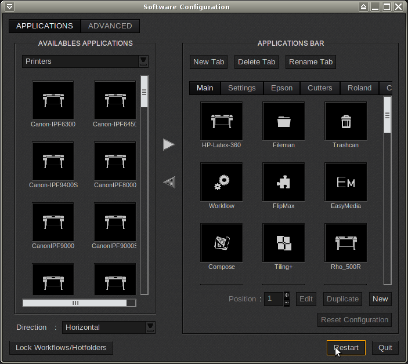Open the Roland applications bar tab
The height and width of the screenshot is (364, 408).
click(x=359, y=88)
